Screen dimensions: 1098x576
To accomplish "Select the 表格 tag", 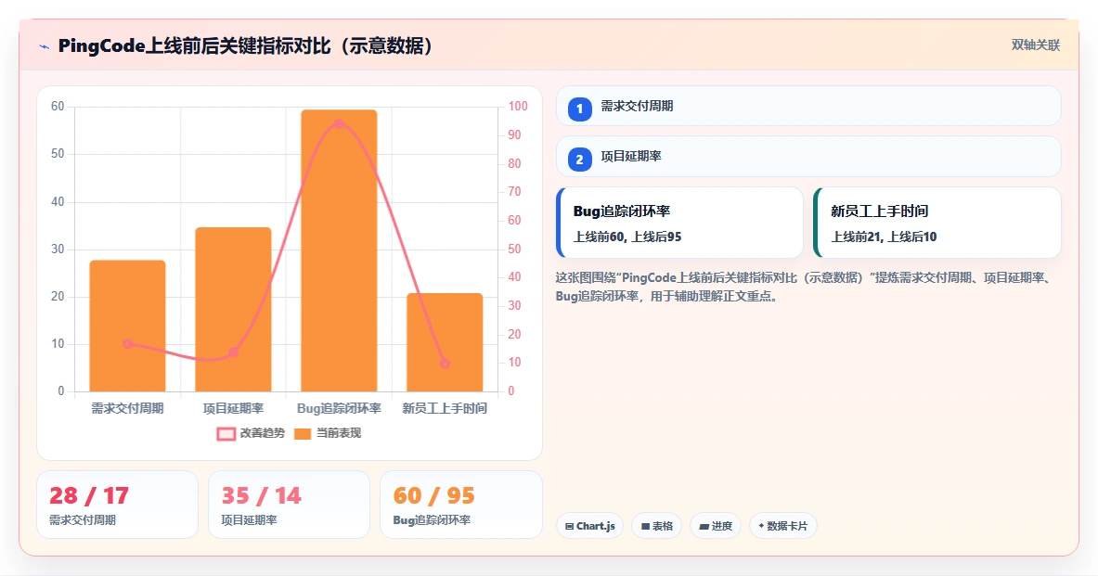I will pos(656,526).
